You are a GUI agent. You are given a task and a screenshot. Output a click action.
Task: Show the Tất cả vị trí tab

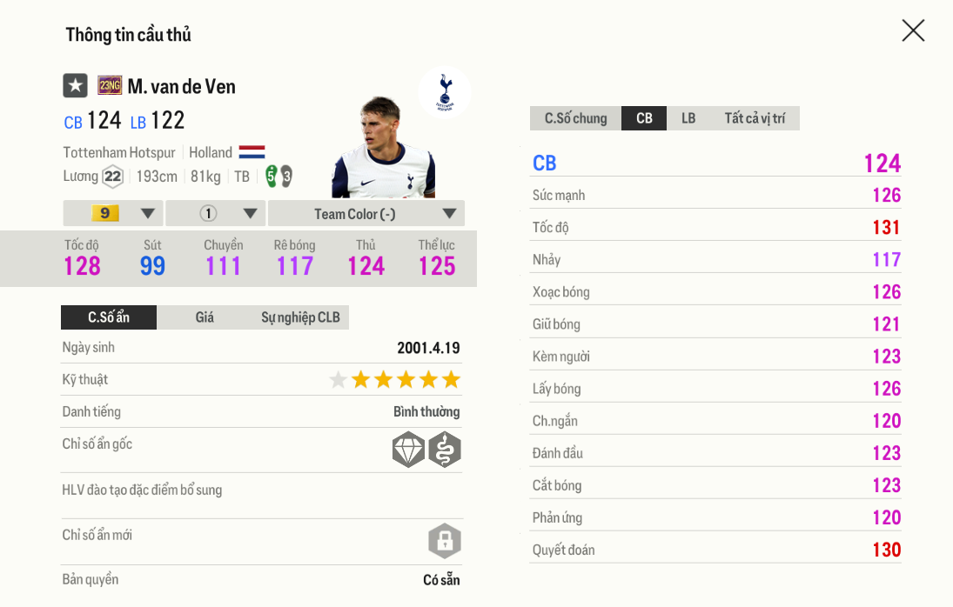[x=755, y=118]
